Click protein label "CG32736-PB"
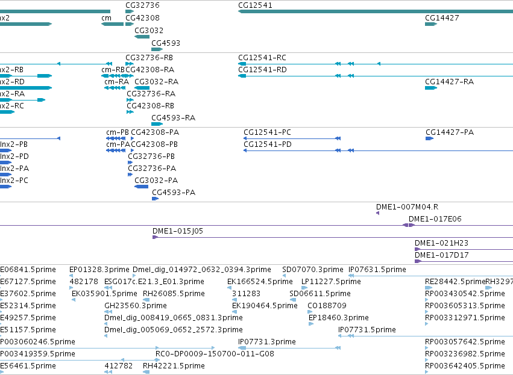The height and width of the screenshot is (375, 513). (x=151, y=157)
